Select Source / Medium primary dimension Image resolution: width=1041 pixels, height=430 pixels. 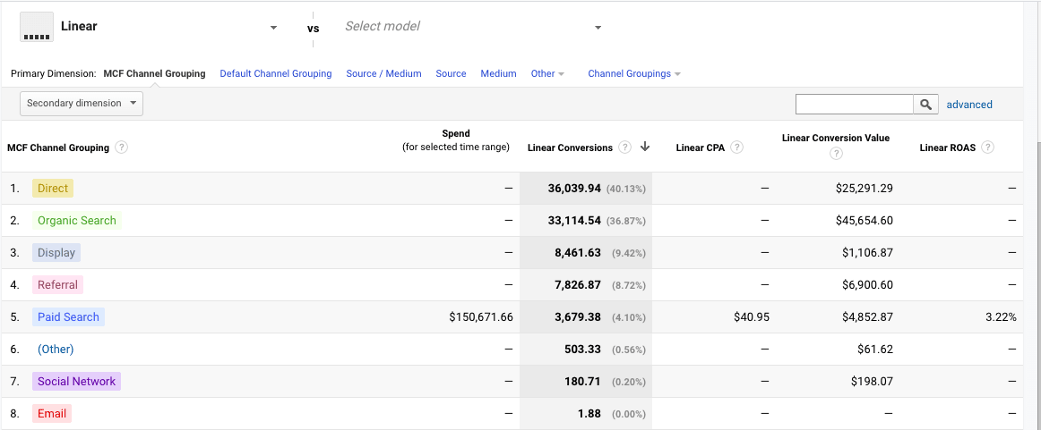[x=383, y=73]
